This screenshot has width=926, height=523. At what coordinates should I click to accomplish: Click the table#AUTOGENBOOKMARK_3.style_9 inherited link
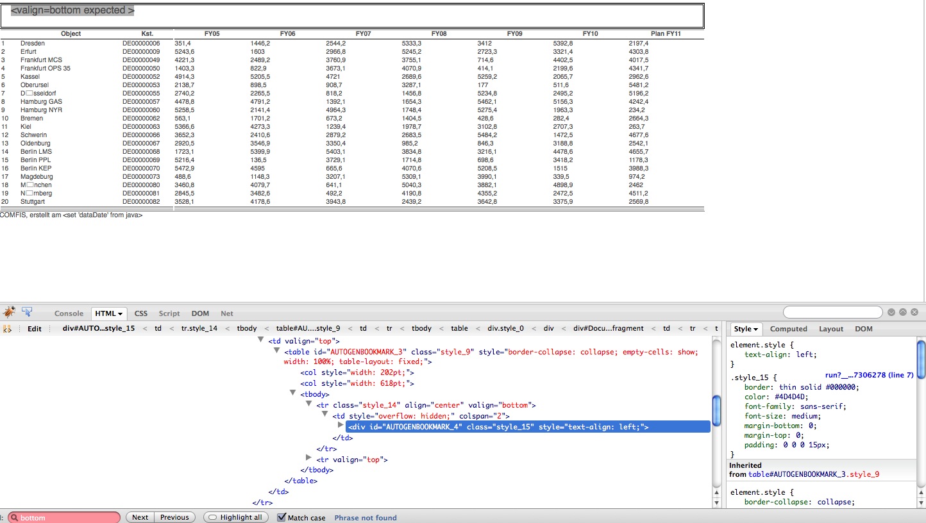click(x=814, y=475)
